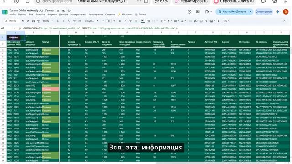
Task: Open the Лента custom menu
Action: coord(141,15)
